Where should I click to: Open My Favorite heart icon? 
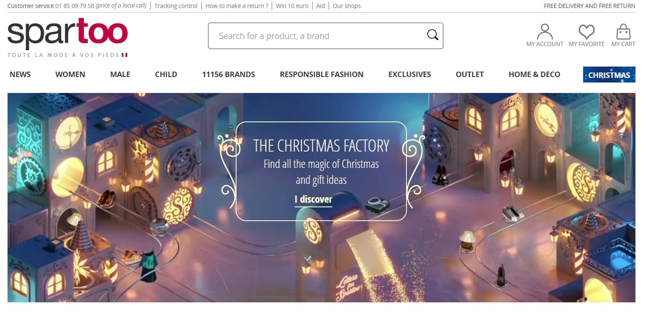pos(586,32)
